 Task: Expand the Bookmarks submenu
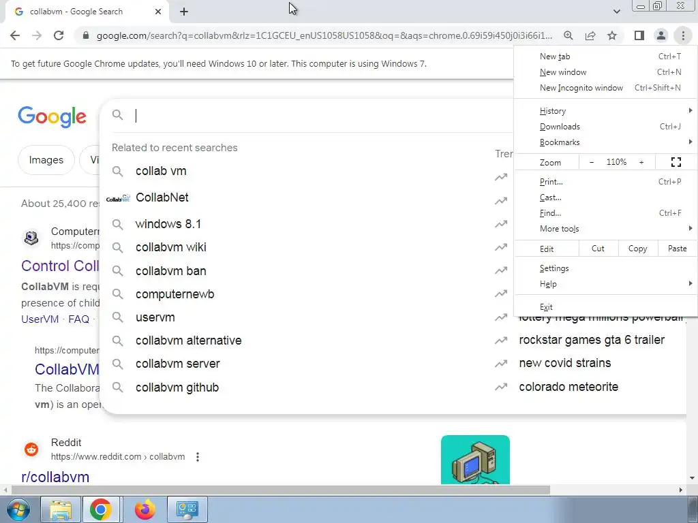coord(605,142)
